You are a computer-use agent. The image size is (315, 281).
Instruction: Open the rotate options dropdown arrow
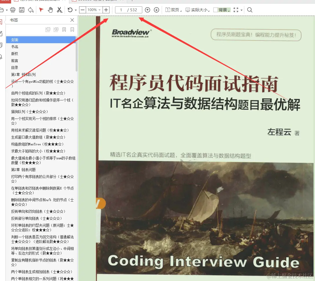pos(76,10)
